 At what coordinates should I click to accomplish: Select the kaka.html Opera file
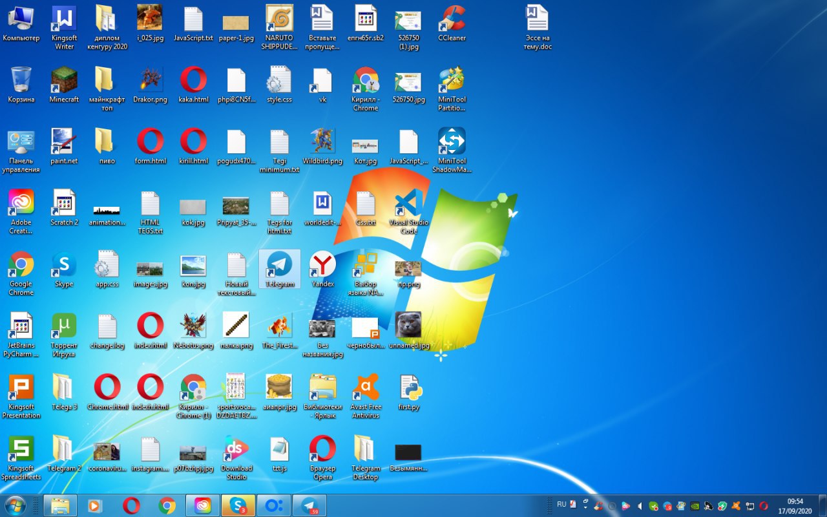click(193, 85)
